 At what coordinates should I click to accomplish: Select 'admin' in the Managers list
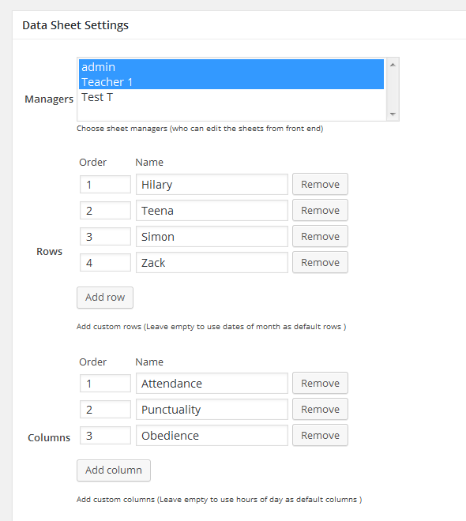point(231,67)
